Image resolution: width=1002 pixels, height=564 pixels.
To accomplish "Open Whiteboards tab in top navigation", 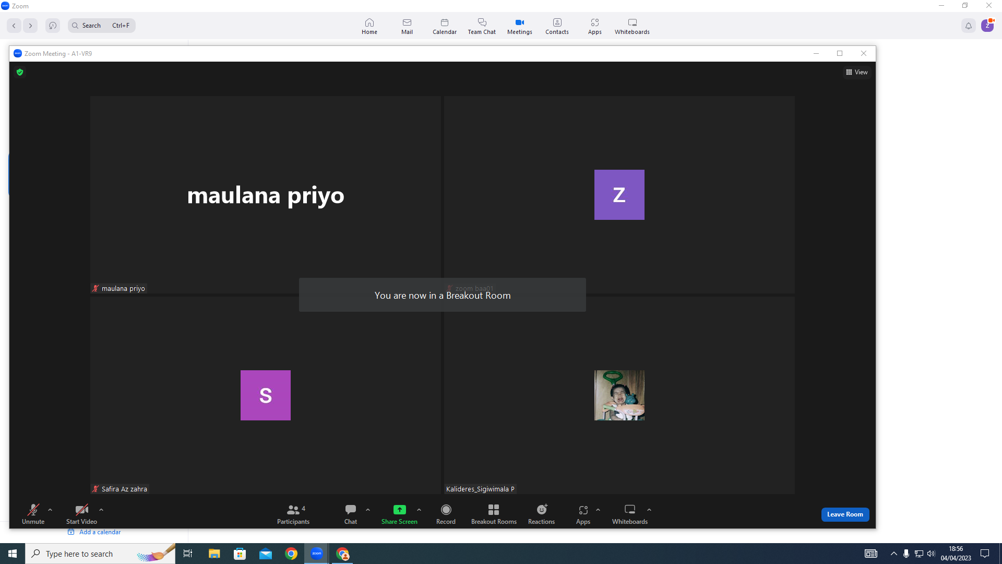I will point(632,26).
